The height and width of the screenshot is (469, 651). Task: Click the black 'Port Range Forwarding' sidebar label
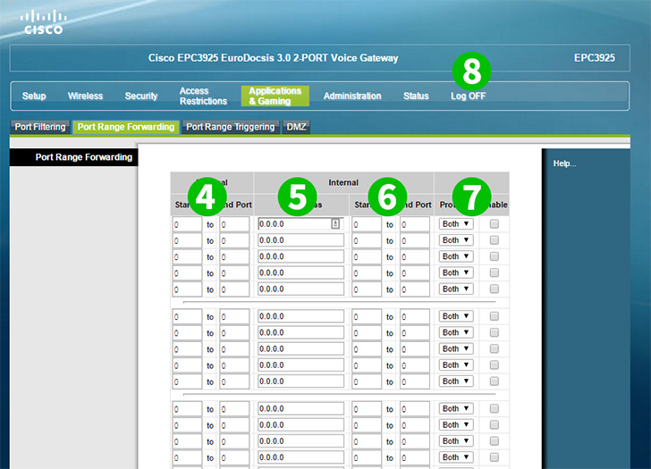(x=83, y=157)
